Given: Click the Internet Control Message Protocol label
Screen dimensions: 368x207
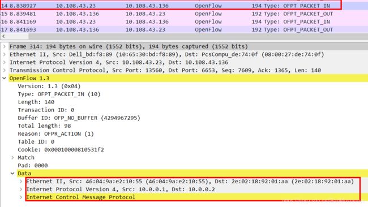Looking at the screenshot, I should [x=80, y=197].
